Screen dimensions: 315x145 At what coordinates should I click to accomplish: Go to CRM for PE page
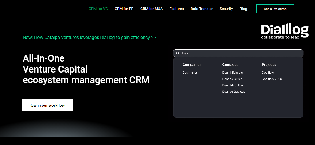124,9
